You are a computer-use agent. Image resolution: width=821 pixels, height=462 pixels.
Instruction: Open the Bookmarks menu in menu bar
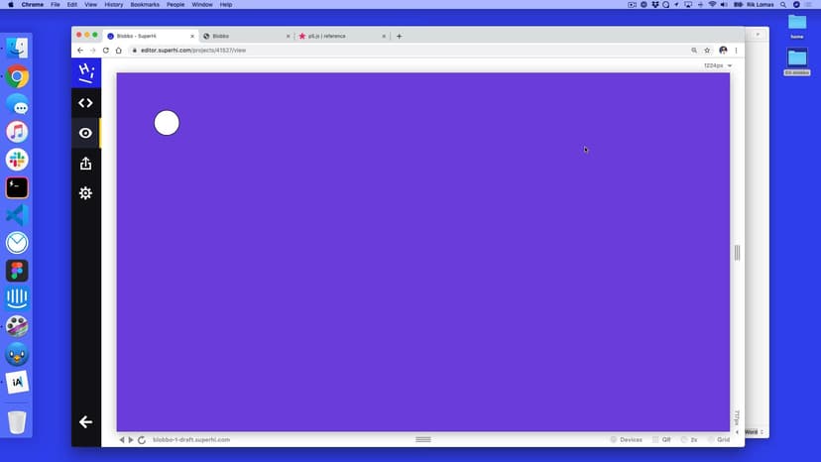(x=145, y=5)
